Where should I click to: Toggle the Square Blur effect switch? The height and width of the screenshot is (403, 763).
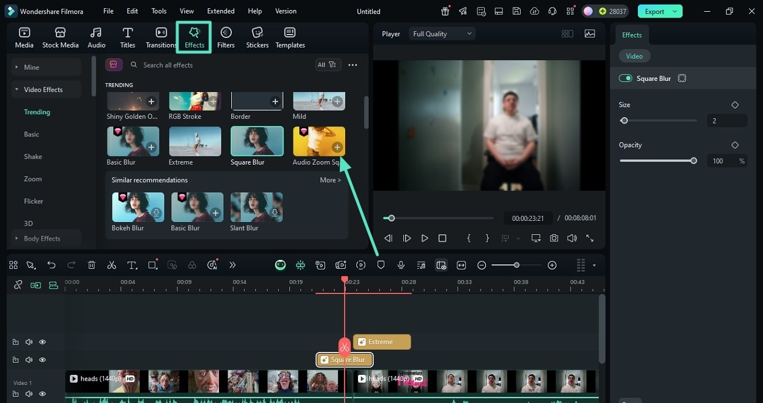click(626, 78)
